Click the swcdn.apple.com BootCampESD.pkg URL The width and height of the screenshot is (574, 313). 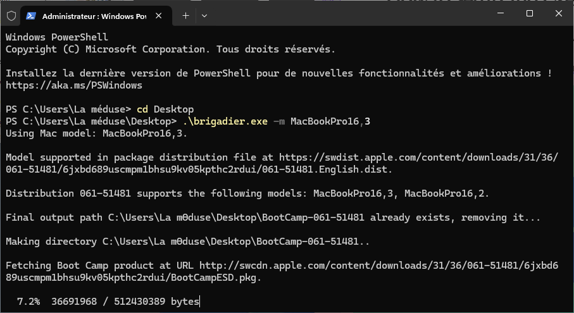coord(282,272)
